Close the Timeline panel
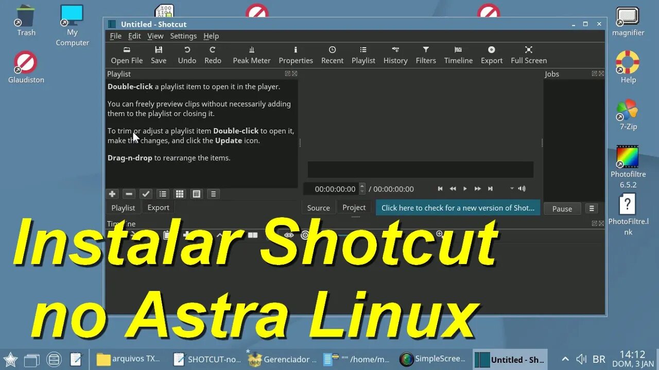 coord(601,223)
